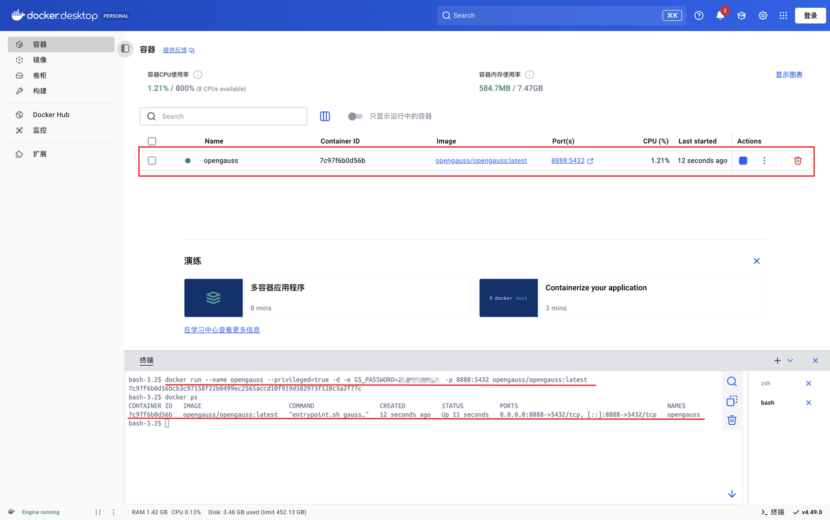This screenshot has height=520, width=830.
Task: Open Docker Hub in the sidebar
Action: (x=61, y=115)
